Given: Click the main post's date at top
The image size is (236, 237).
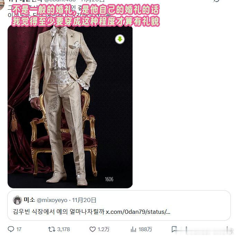Looking at the screenshot, I should tap(92, 1).
